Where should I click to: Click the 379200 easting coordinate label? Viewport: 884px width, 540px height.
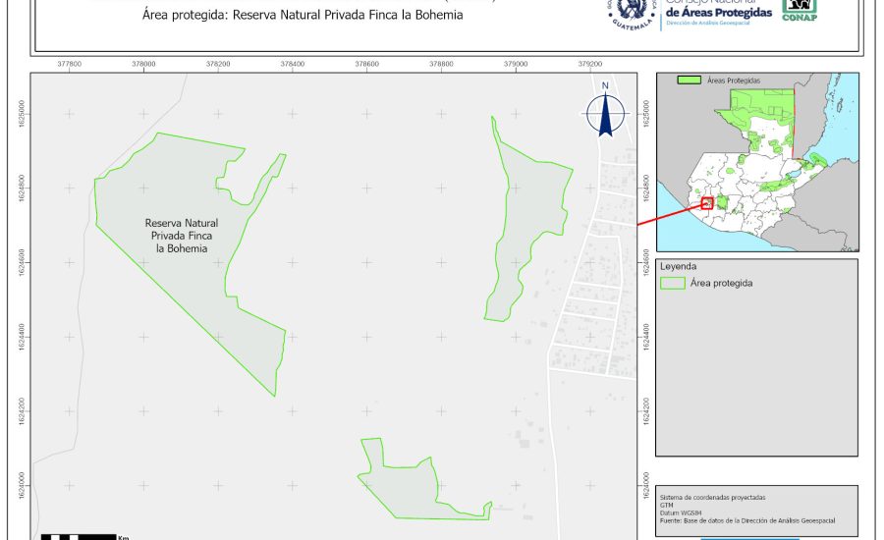[590, 62]
